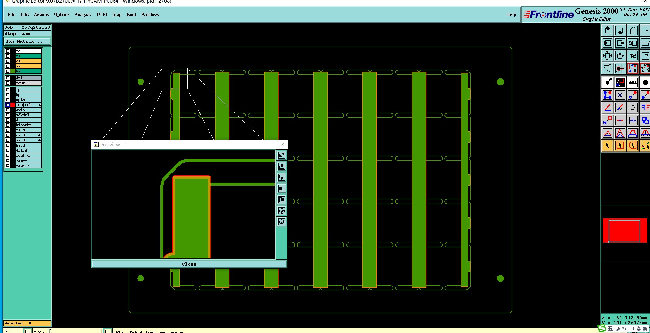This screenshot has height=333, width=650.
Task: Expand the roujtnb layer marker icon
Action: coord(40,105)
